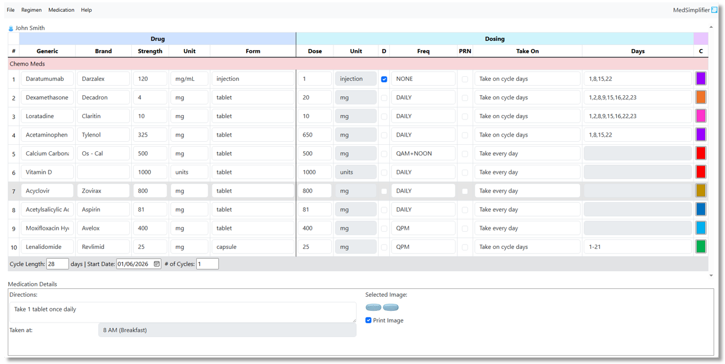
Task: Pick the orange color swatch for Dexamethasone
Action: point(701,97)
